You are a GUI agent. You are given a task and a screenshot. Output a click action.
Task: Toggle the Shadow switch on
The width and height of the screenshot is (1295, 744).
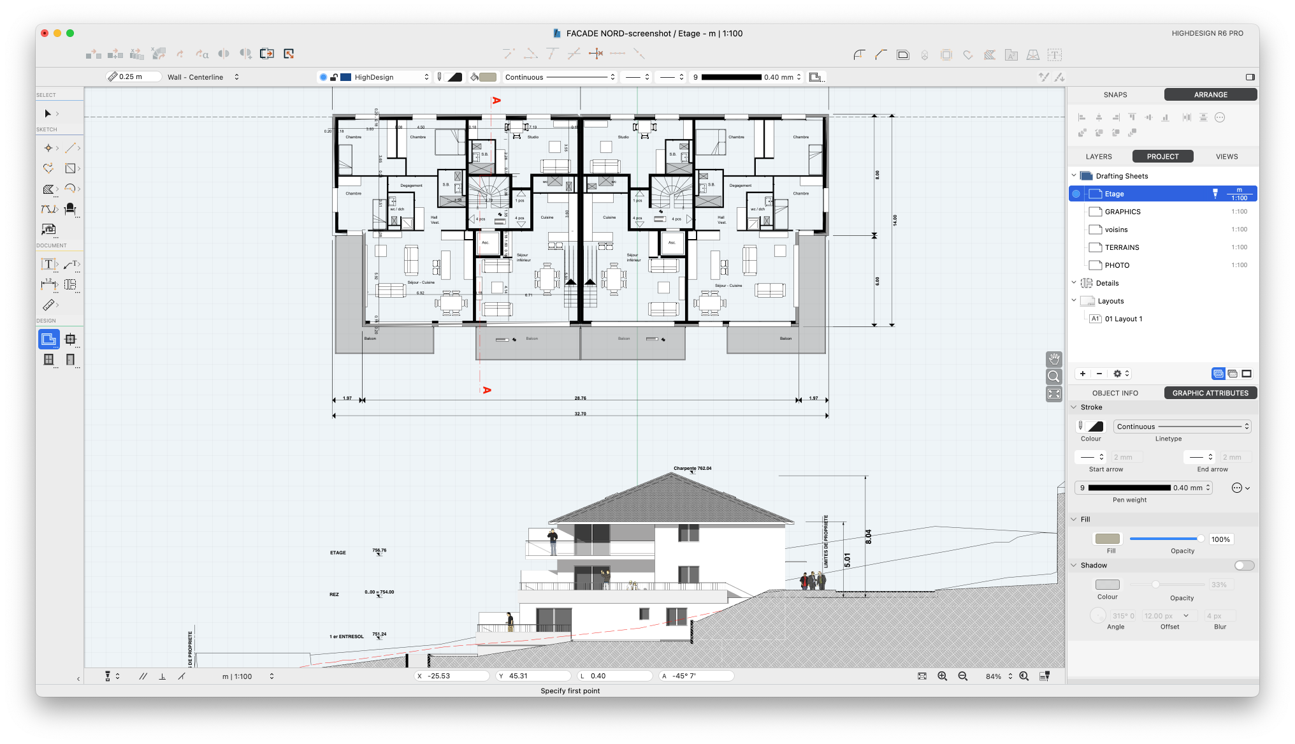[1243, 565]
